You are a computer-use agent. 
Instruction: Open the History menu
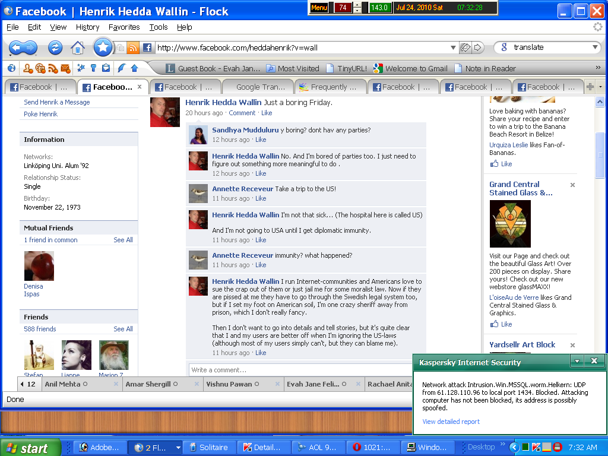pyautogui.click(x=88, y=27)
